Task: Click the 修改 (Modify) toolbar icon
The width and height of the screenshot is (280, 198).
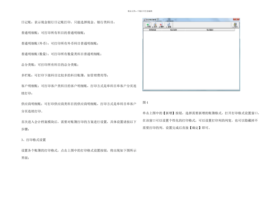Action: tap(155, 25)
